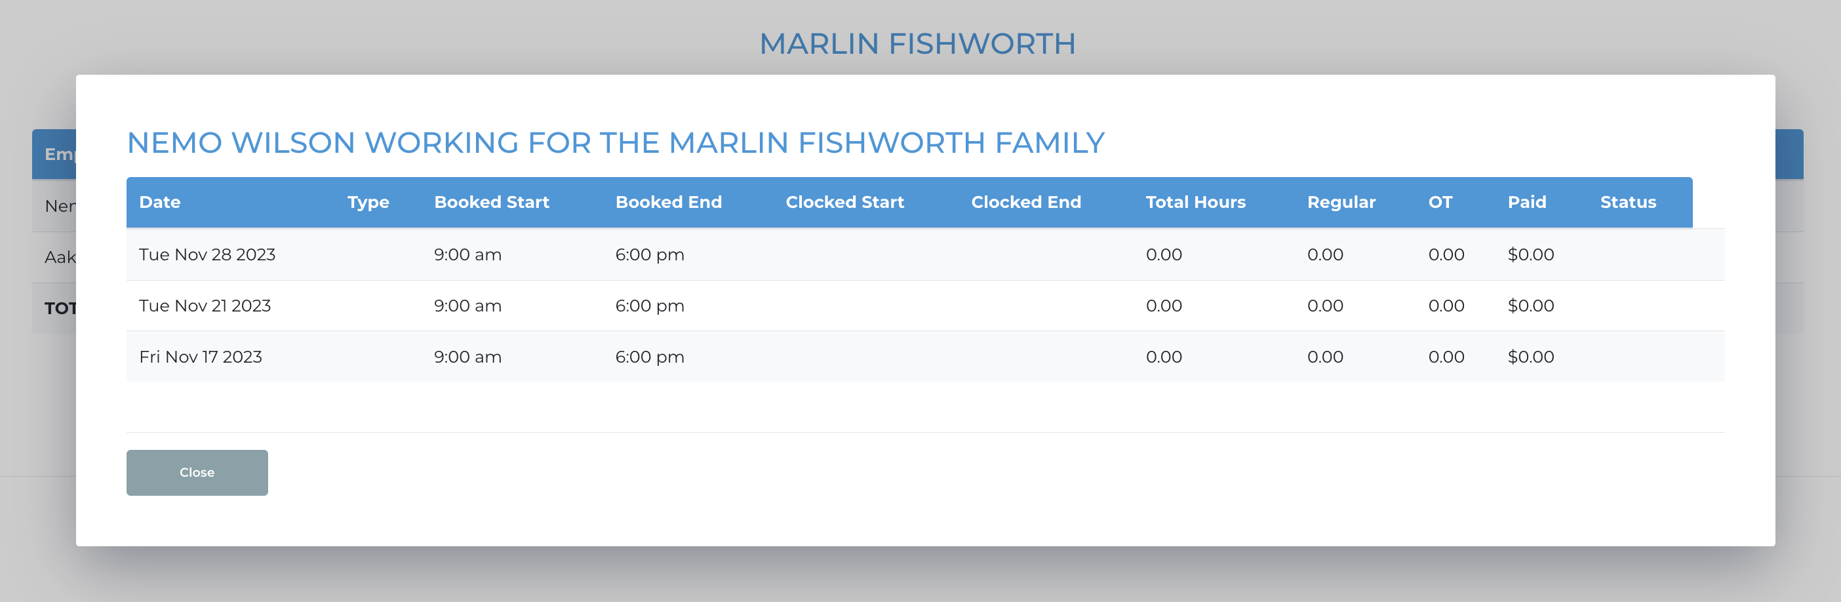
Task: Click the $0.00 paid amount for Nov 21
Action: [x=1530, y=306]
